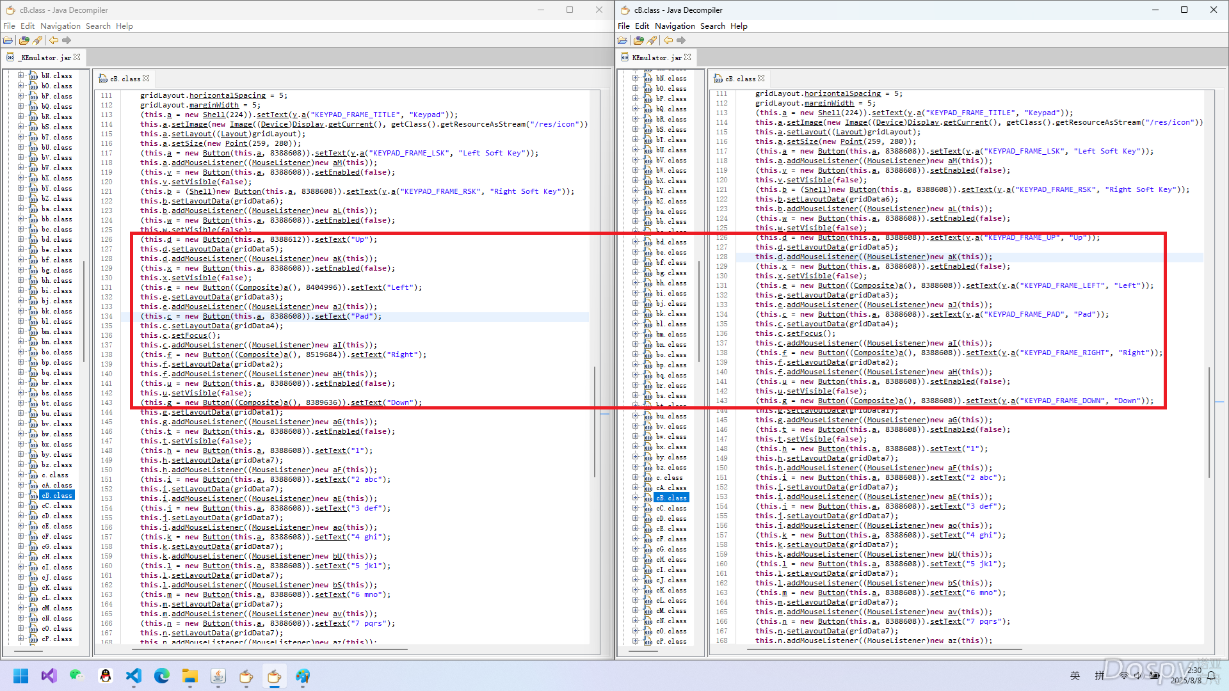Click Search pen icon in left window toolbar

click(x=38, y=40)
